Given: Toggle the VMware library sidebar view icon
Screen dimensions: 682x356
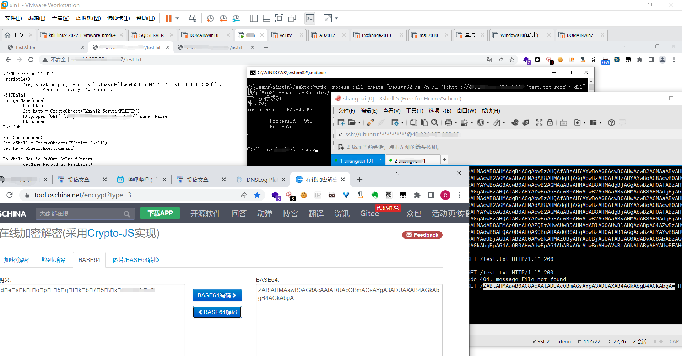Looking at the screenshot, I should [x=254, y=18].
